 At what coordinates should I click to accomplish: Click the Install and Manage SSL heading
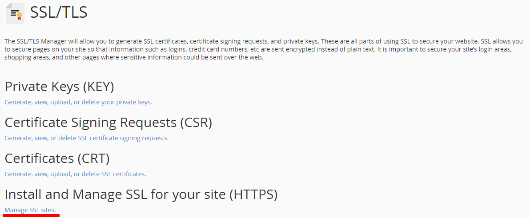click(x=141, y=194)
